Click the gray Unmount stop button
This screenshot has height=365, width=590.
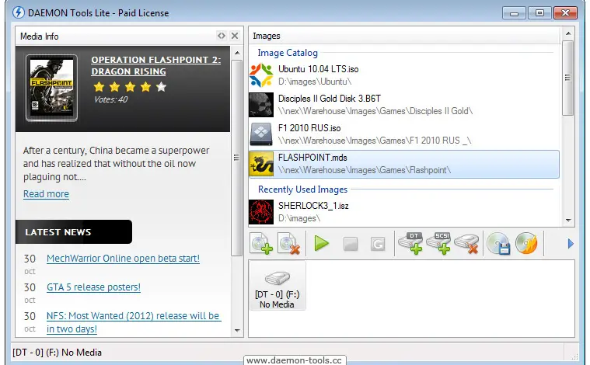click(351, 244)
